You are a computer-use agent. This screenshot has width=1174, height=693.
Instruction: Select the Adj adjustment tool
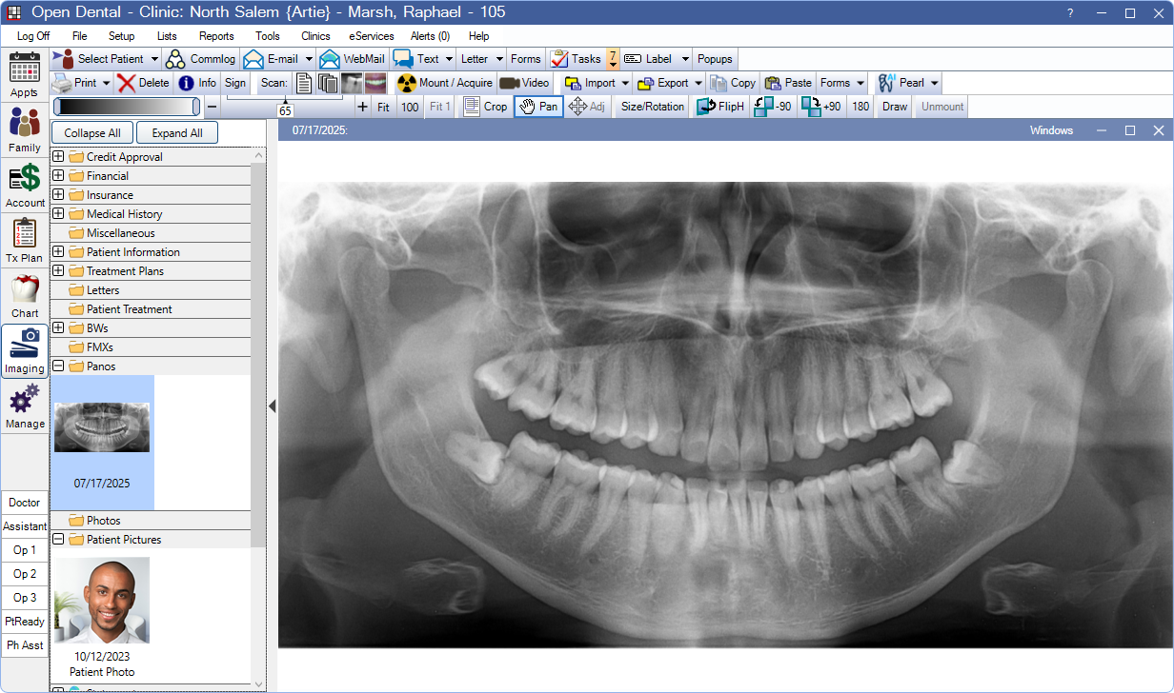pos(589,107)
